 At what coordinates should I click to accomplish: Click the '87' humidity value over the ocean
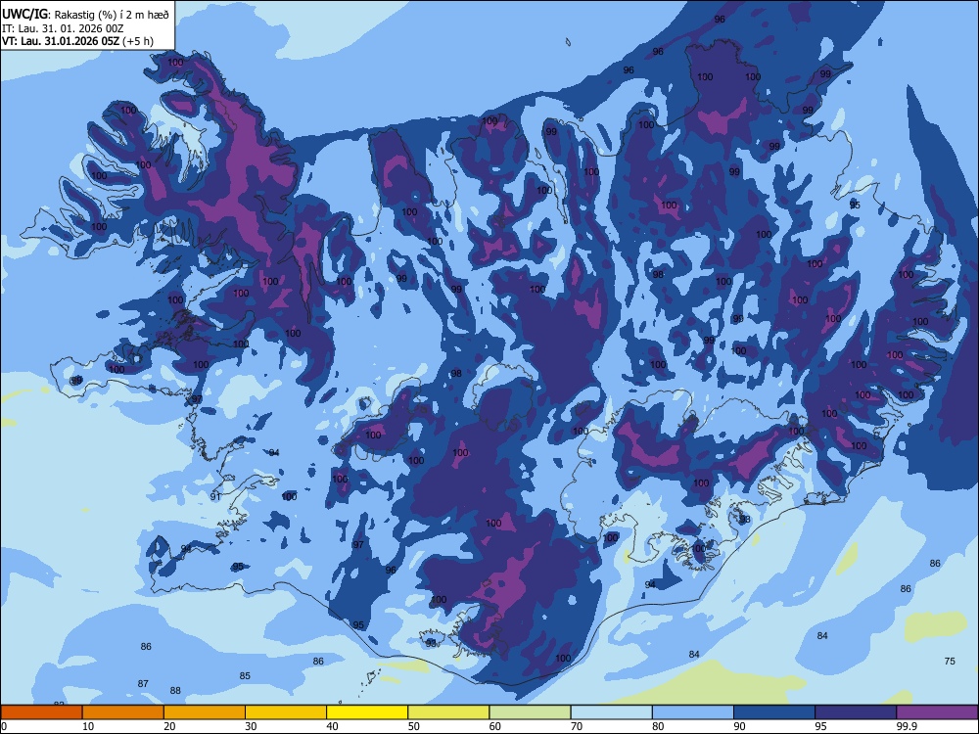pos(143,683)
